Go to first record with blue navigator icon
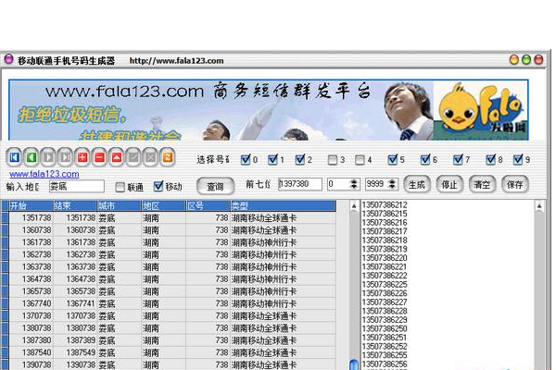The width and height of the screenshot is (556, 370). point(14,157)
